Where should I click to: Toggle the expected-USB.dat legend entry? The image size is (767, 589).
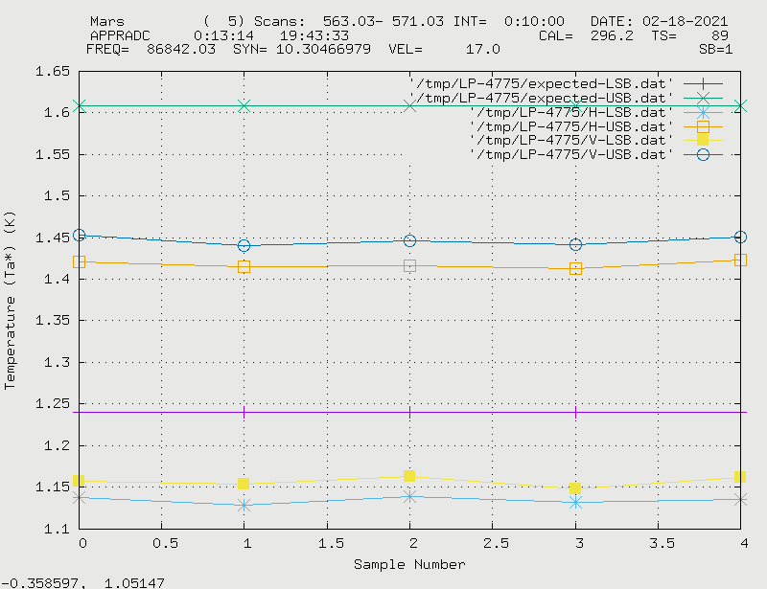566,98
